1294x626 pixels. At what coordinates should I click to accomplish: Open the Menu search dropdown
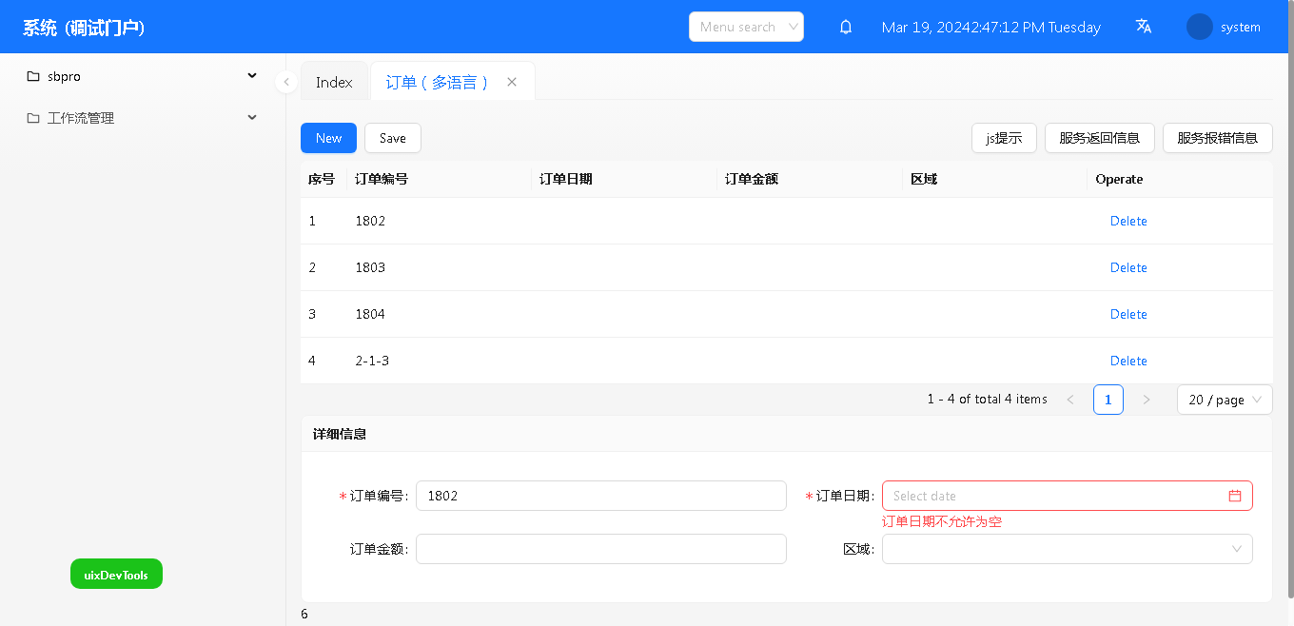click(746, 27)
